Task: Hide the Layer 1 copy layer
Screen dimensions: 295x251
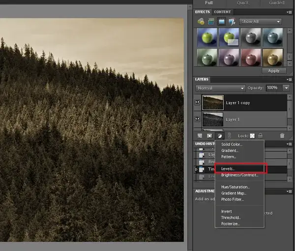Action: (198, 103)
